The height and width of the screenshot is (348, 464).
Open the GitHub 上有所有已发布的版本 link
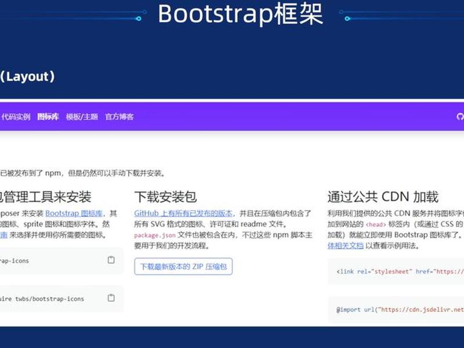pyautogui.click(x=183, y=213)
